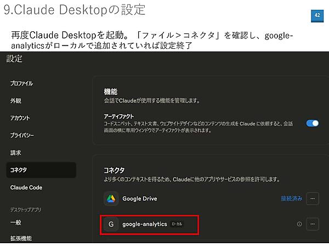Select 請求 in the settings sidebar
Image resolution: width=329 pixels, height=247 pixels.
(x=16, y=153)
